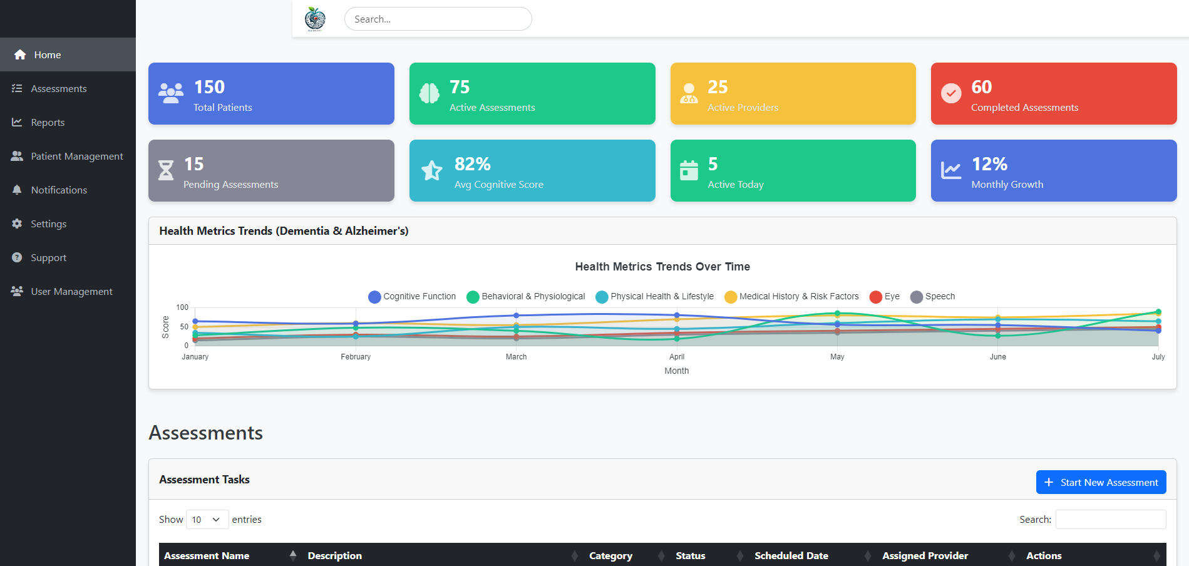The width and height of the screenshot is (1189, 566).
Task: Open the Support menu entry
Action: [68, 257]
